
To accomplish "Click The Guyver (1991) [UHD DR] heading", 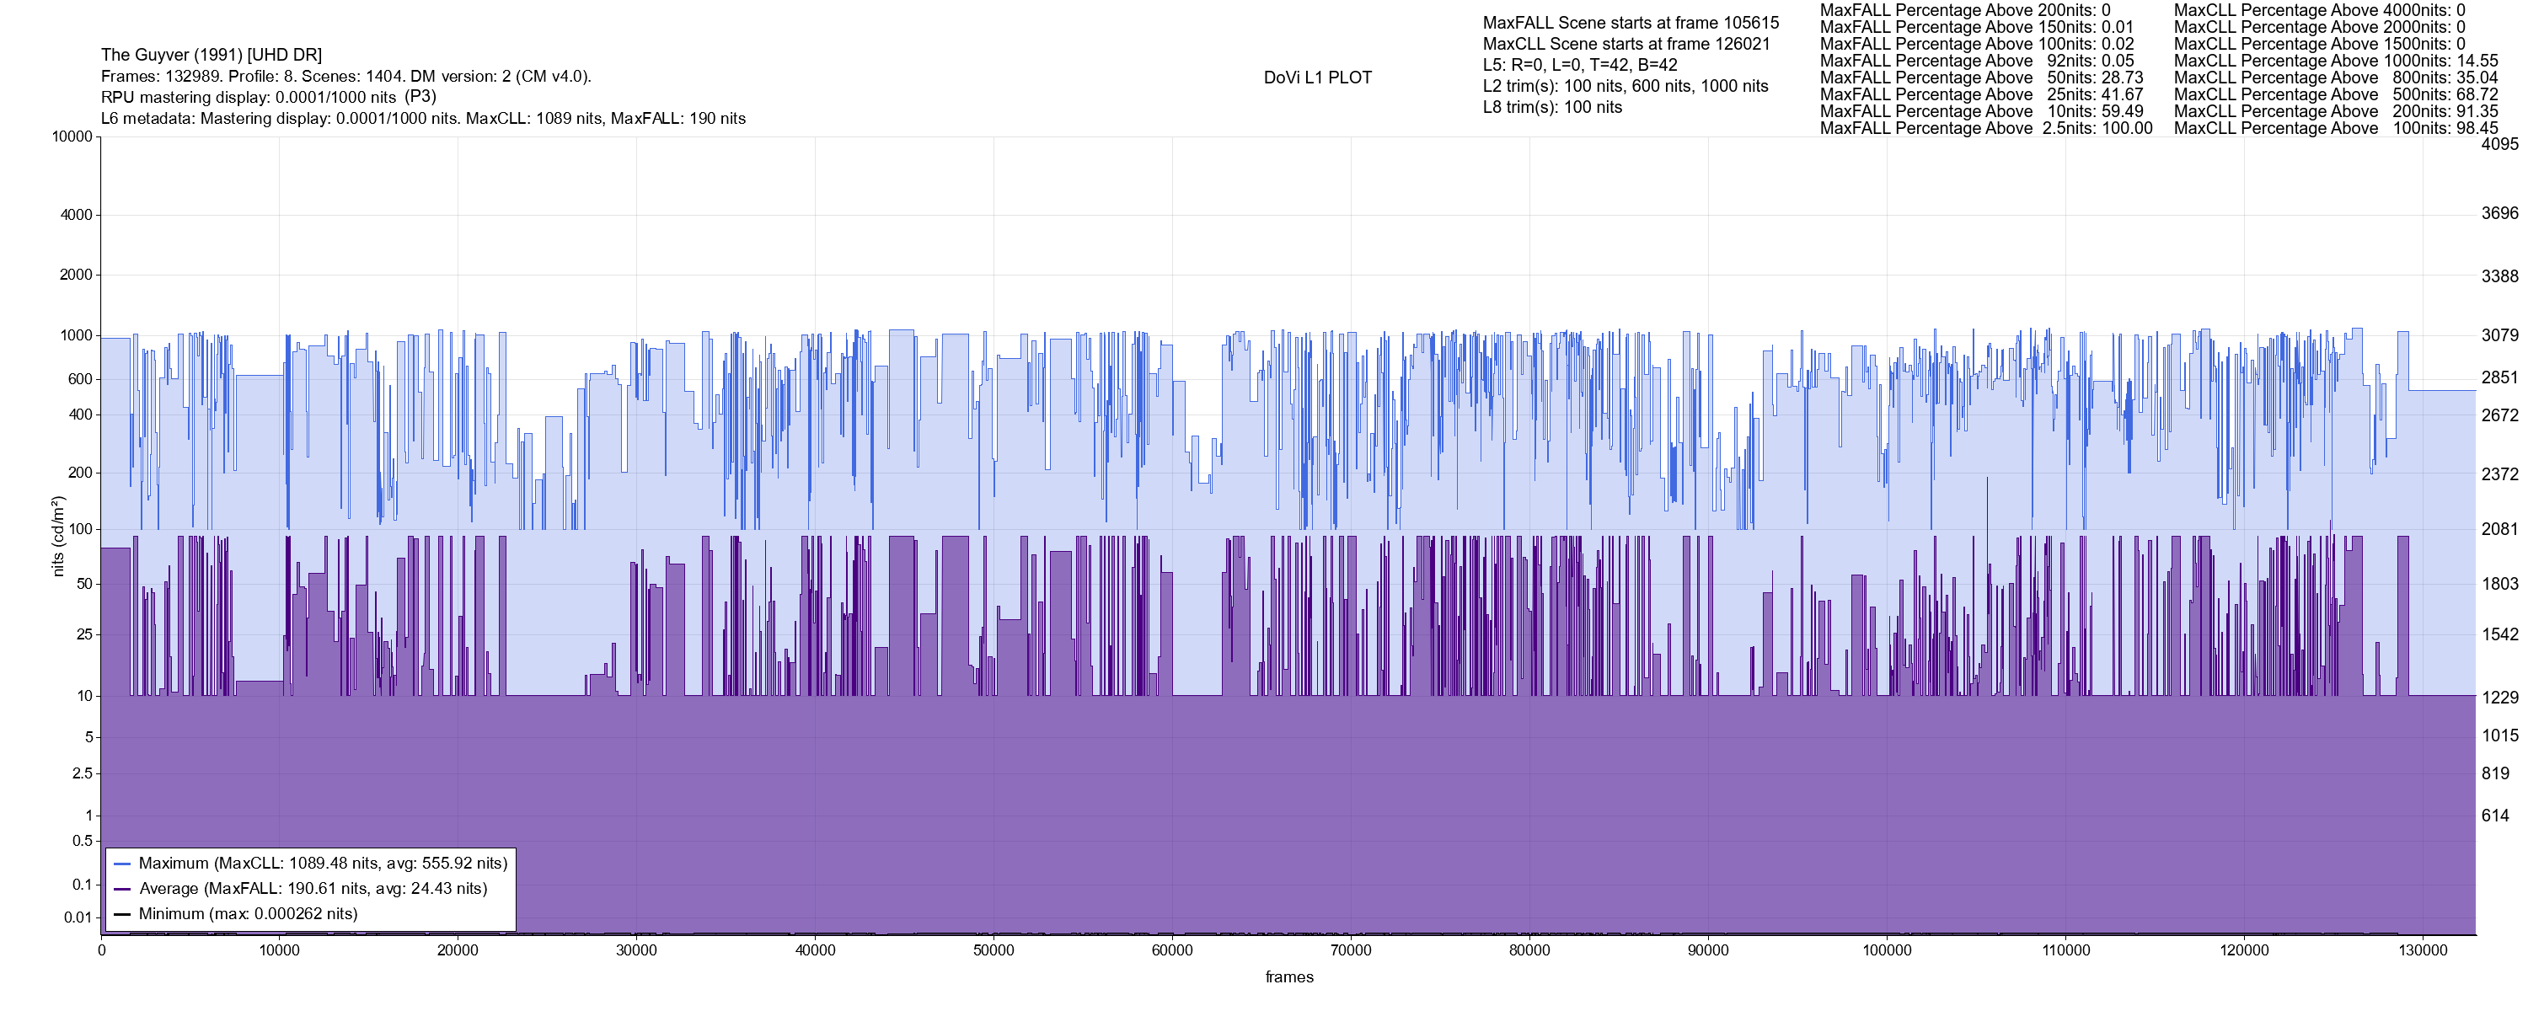I will click(211, 55).
